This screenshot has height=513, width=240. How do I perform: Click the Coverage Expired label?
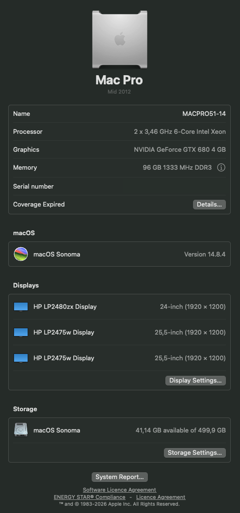pyautogui.click(x=39, y=205)
